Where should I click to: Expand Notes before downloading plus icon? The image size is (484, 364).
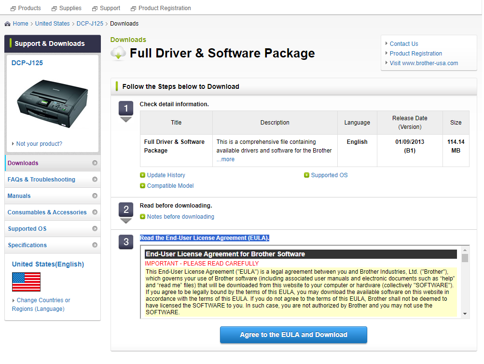click(x=142, y=217)
